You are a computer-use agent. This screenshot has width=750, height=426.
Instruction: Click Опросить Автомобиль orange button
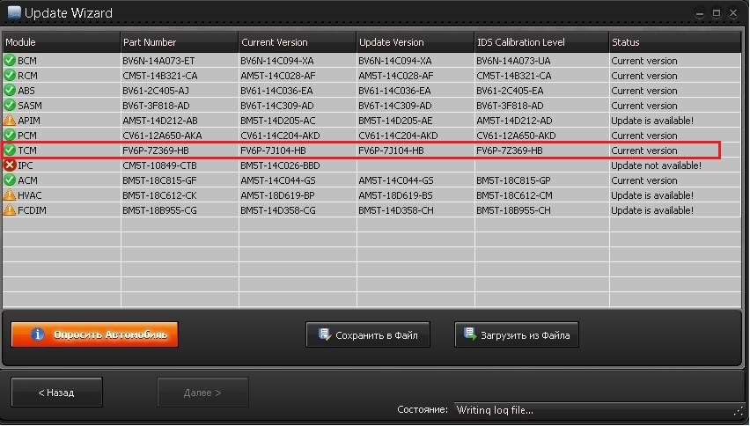coord(95,334)
